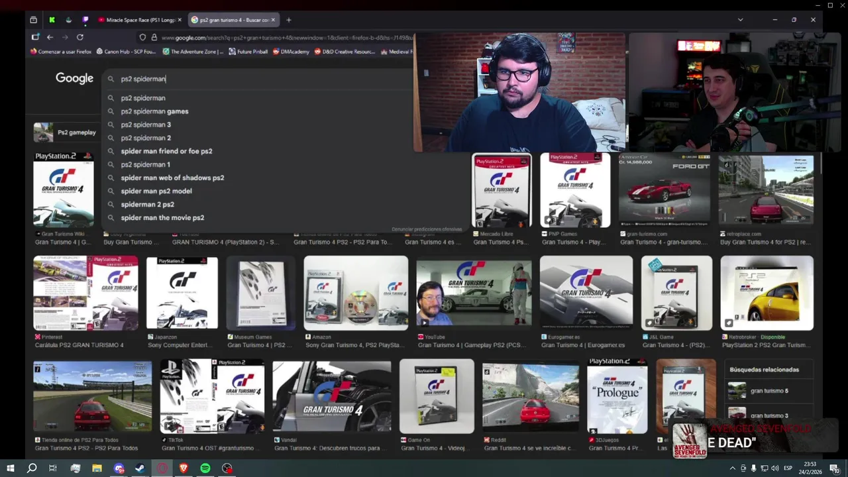Open Steam from taskbar
The height and width of the screenshot is (477, 848).
click(x=140, y=468)
